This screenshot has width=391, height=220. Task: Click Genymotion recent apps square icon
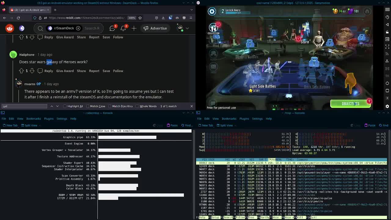pyautogui.click(x=387, y=91)
